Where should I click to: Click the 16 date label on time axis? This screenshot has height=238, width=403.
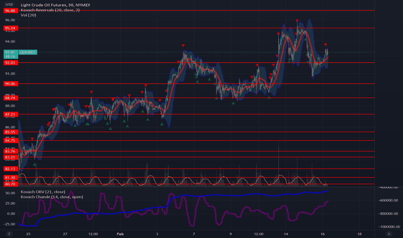click(323, 234)
